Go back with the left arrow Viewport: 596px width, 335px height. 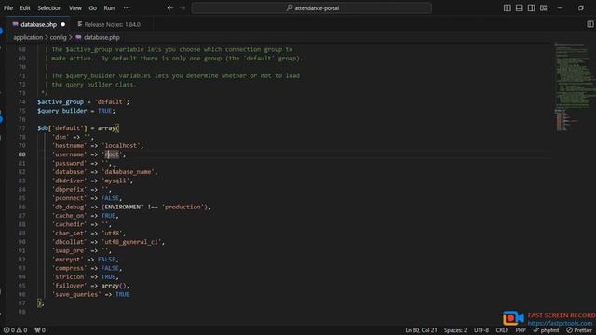169,8
